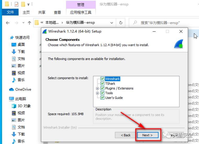
Task: Open 视频 under 此电脑
Action: pyautogui.click(x=18, y=113)
